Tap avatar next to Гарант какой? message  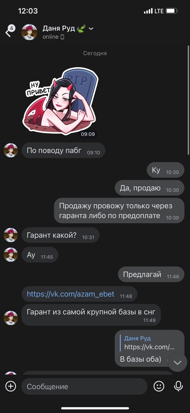(11, 235)
